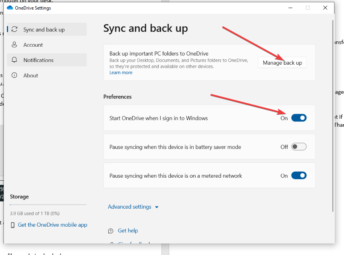This screenshot has height=255, width=344.
Task: Click the mobile phone icon near storage
Action: (x=13, y=225)
